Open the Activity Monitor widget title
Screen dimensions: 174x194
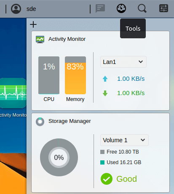(67, 39)
